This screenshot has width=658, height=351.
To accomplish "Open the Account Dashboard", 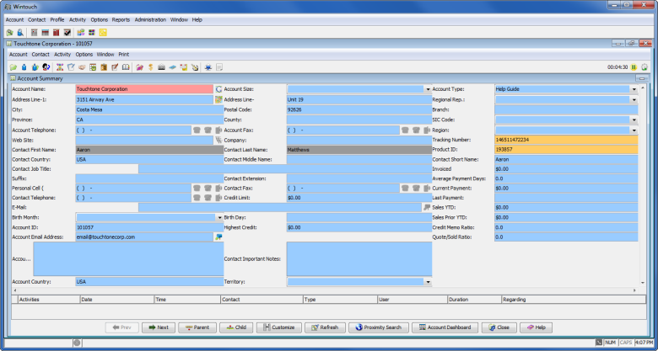I will tap(445, 327).
